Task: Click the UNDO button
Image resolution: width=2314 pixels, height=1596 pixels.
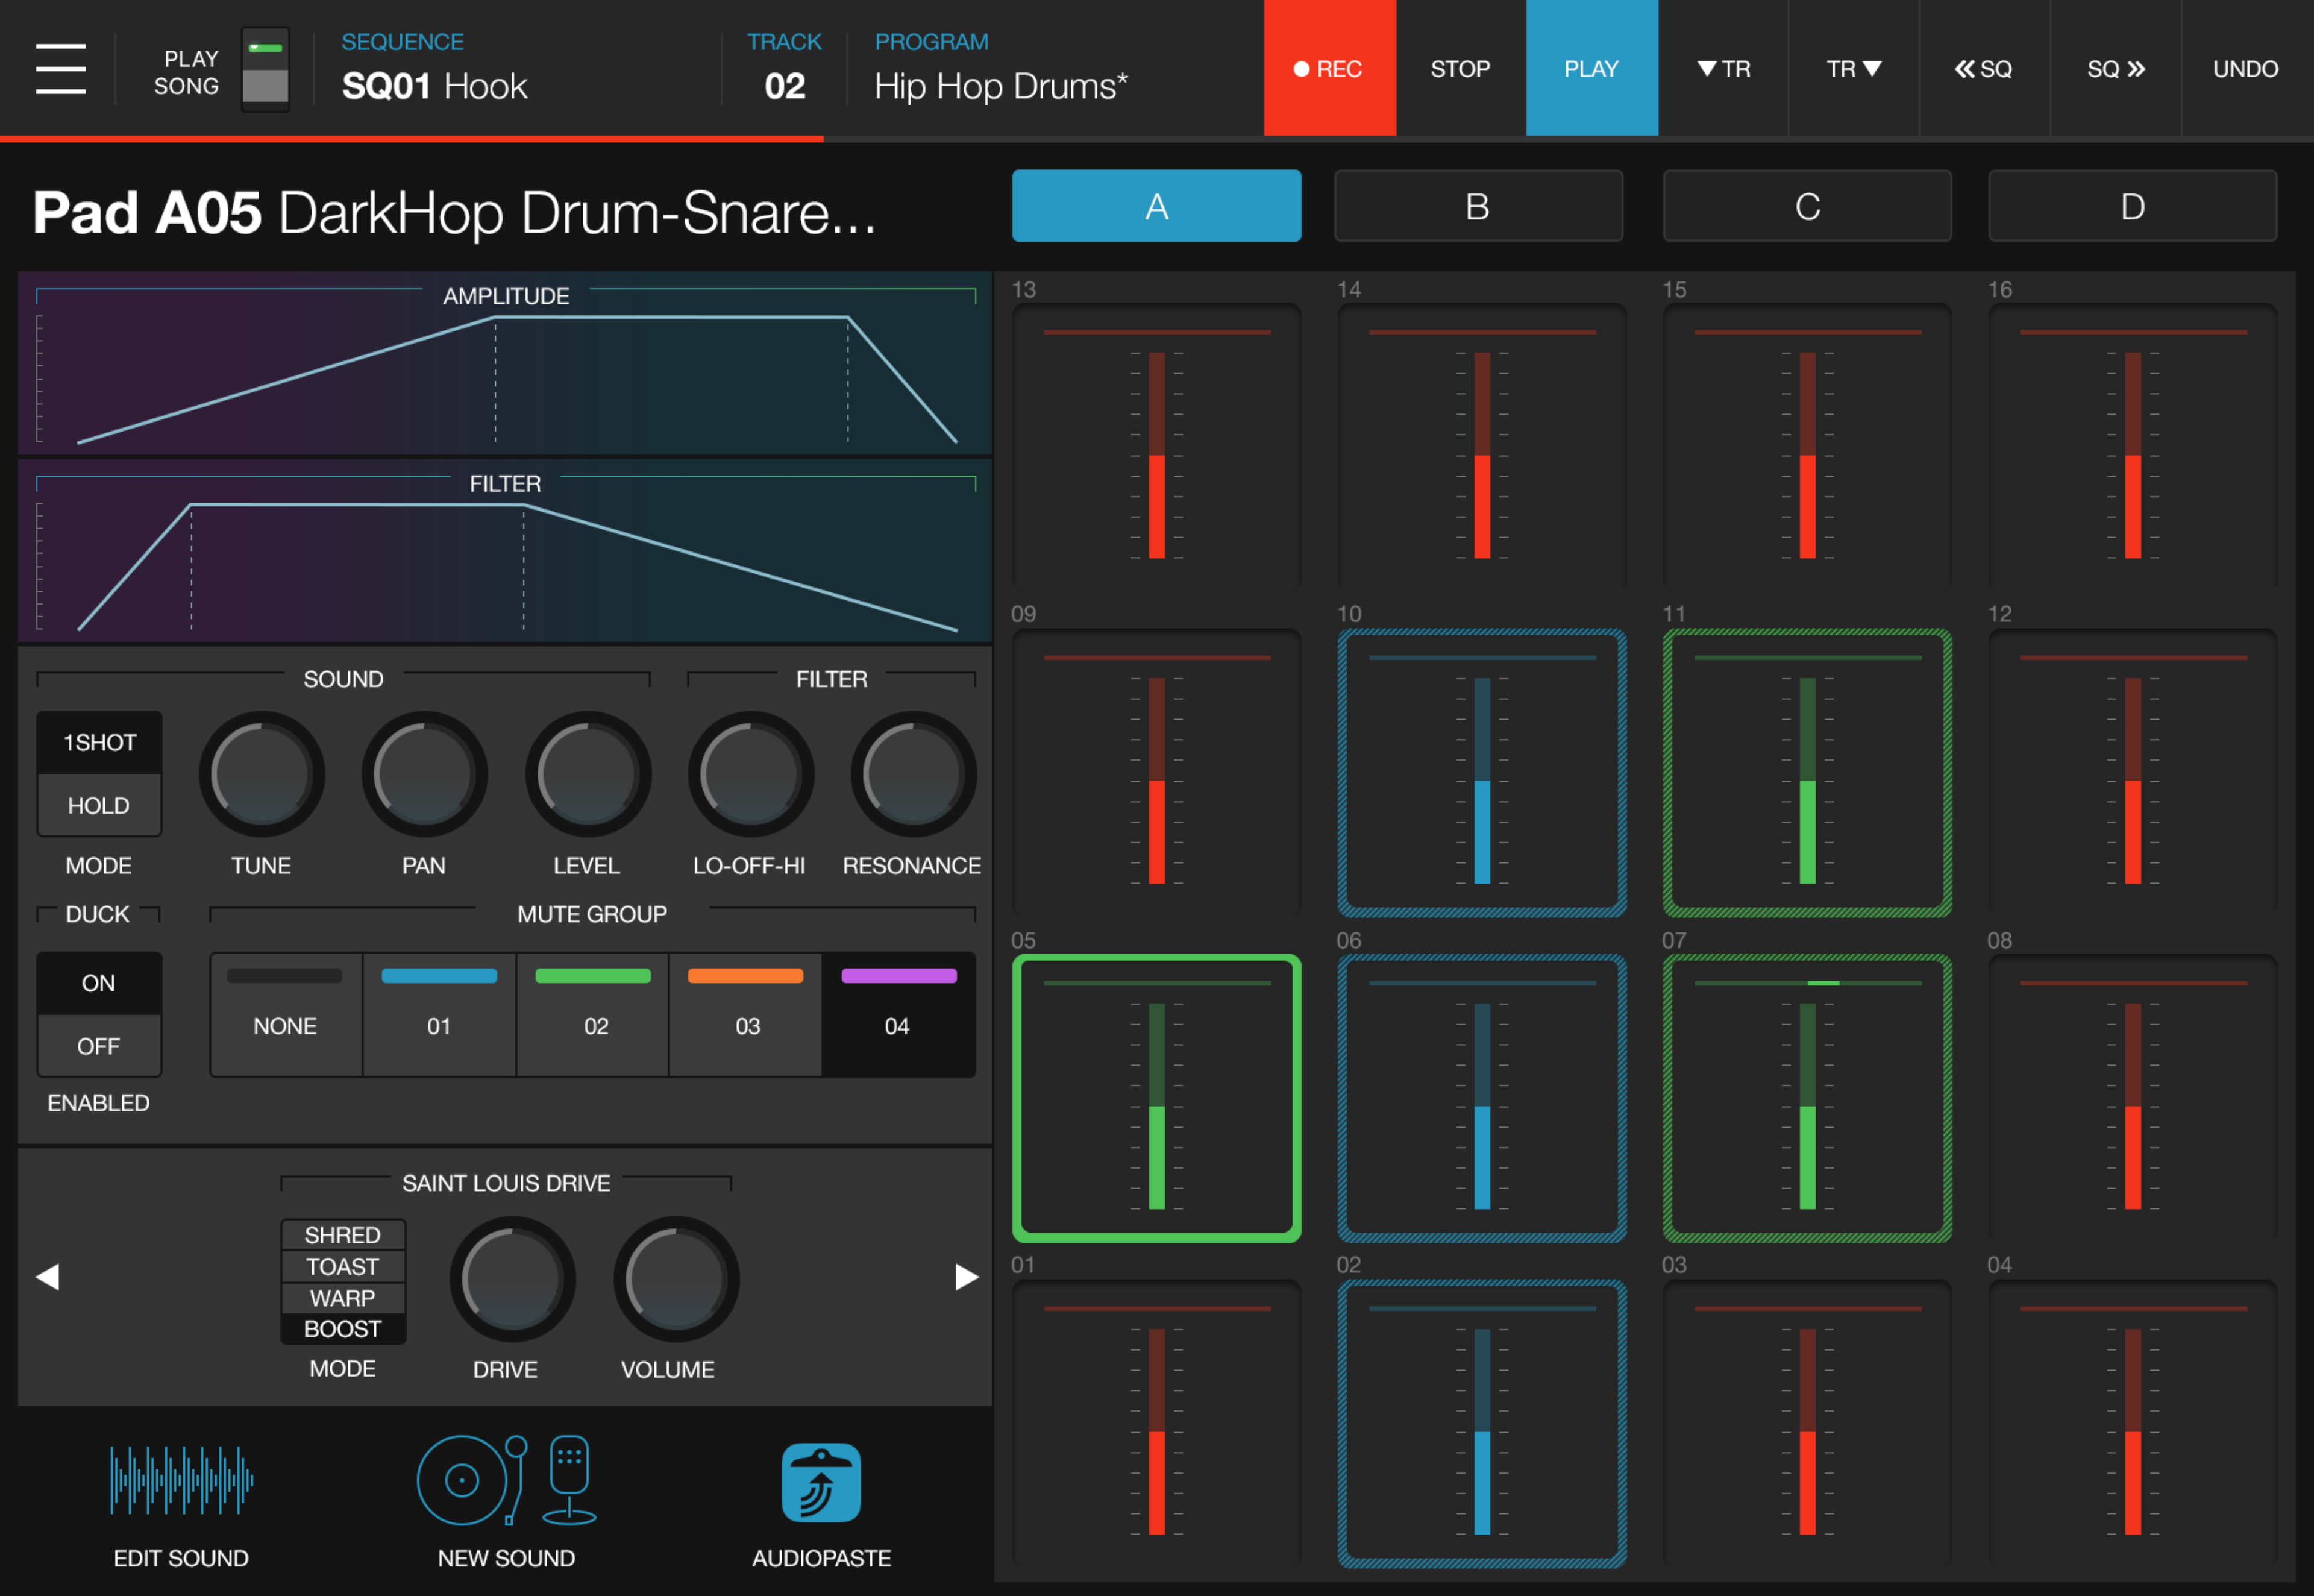Action: tap(2245, 68)
